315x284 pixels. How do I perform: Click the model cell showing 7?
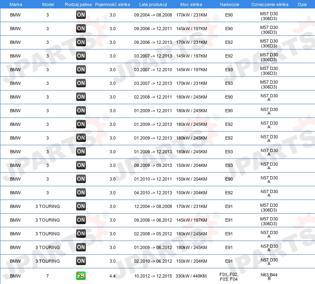click(x=48, y=276)
